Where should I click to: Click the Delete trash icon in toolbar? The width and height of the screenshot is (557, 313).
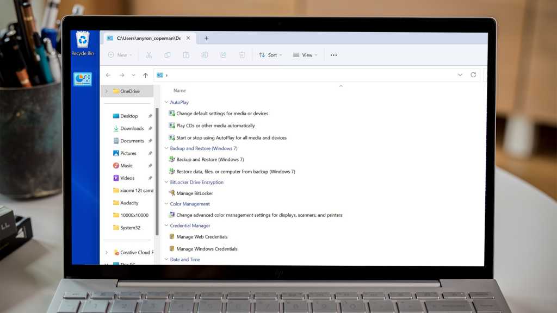click(242, 55)
